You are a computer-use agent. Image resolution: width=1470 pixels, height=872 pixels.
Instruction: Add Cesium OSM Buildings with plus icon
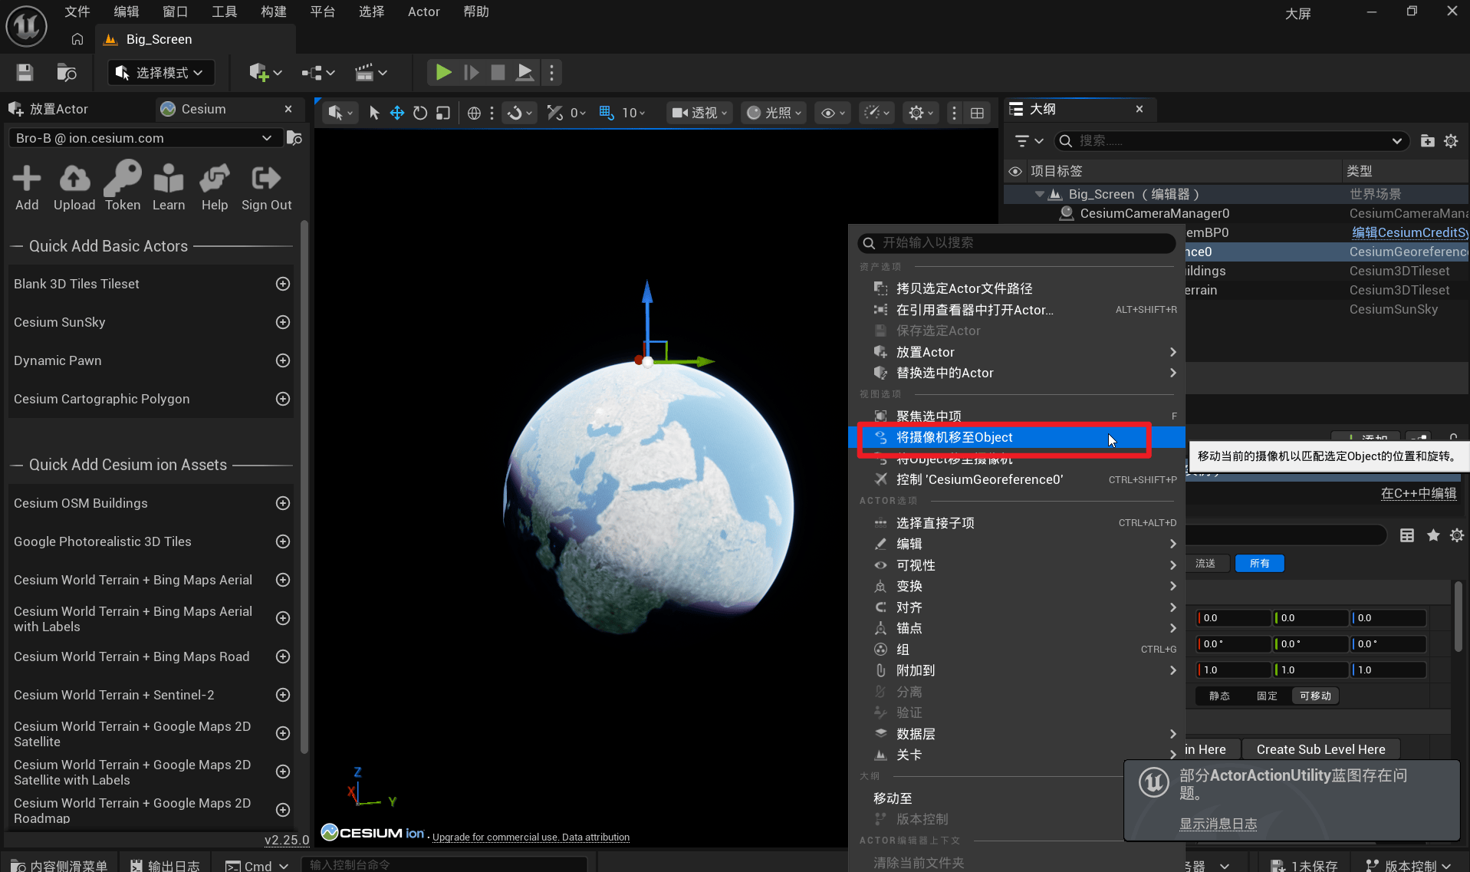(x=283, y=503)
